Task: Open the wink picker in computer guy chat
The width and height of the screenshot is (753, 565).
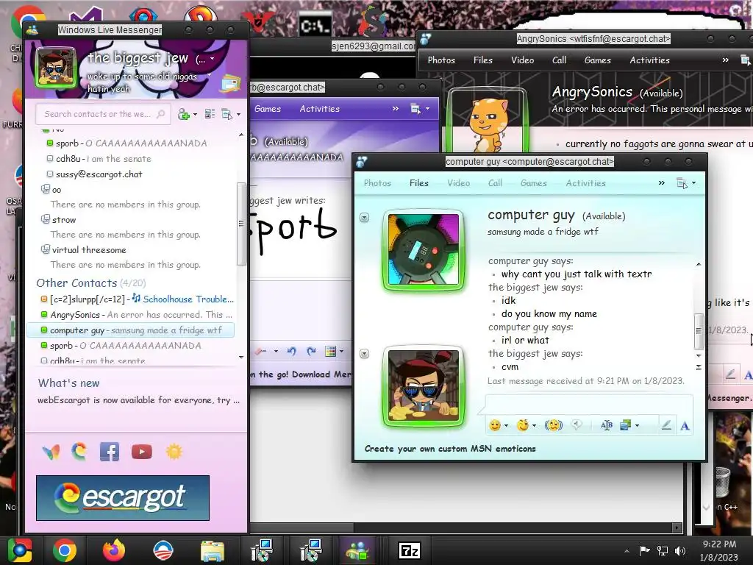Action: [523, 424]
